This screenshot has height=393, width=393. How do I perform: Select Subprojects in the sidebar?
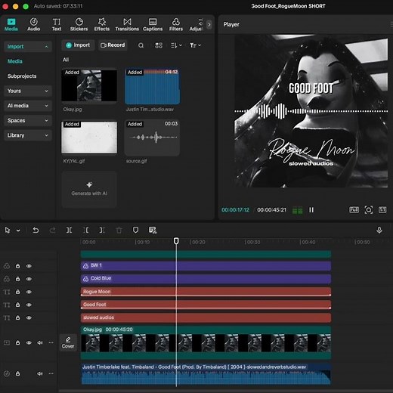(x=22, y=76)
